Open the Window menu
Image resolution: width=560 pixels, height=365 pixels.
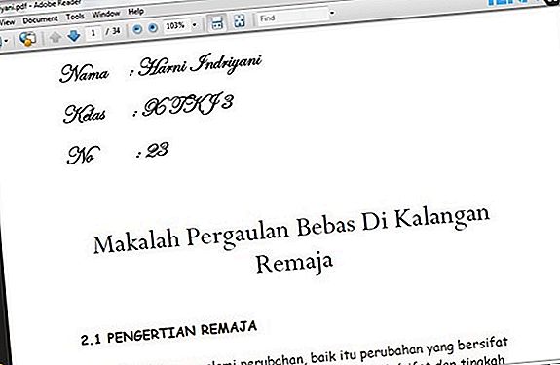106,14
